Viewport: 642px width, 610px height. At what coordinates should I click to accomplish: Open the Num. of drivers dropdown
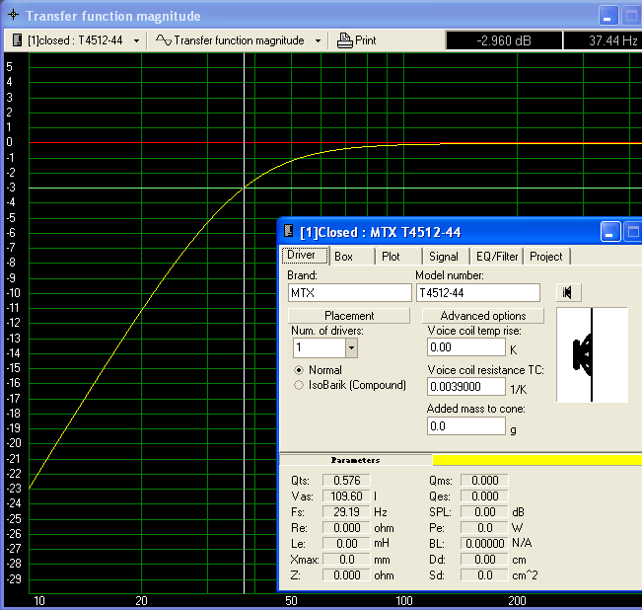point(351,347)
